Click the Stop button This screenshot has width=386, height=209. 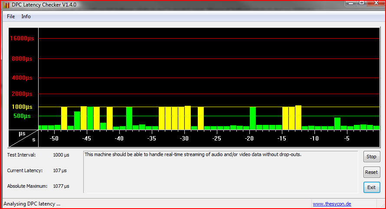372,157
